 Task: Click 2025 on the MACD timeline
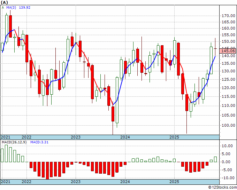click(x=174, y=182)
